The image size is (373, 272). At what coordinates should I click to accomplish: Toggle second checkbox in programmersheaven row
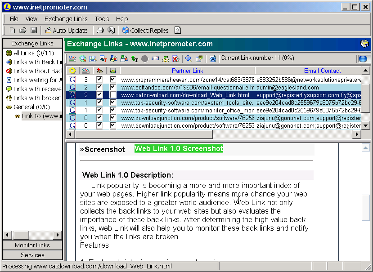coord(113,80)
